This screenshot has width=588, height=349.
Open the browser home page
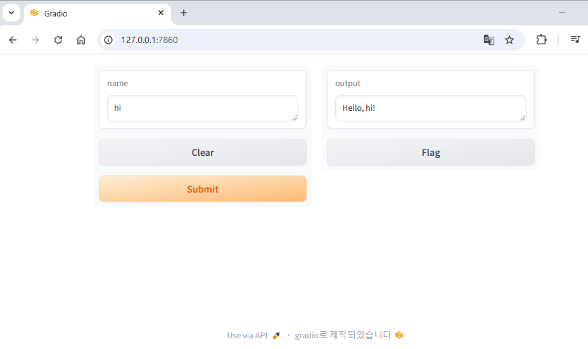[81, 40]
